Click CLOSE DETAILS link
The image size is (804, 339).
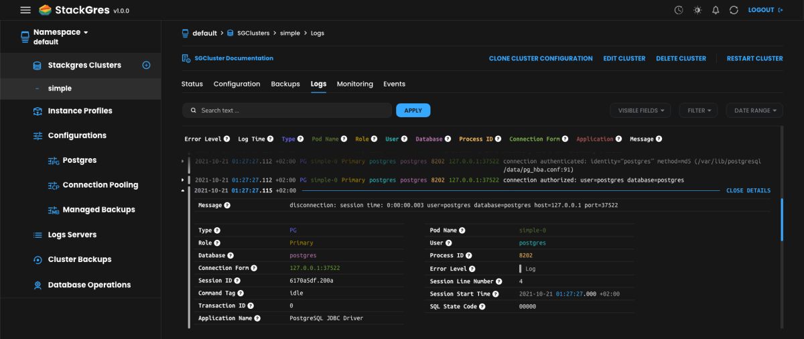(x=748, y=190)
